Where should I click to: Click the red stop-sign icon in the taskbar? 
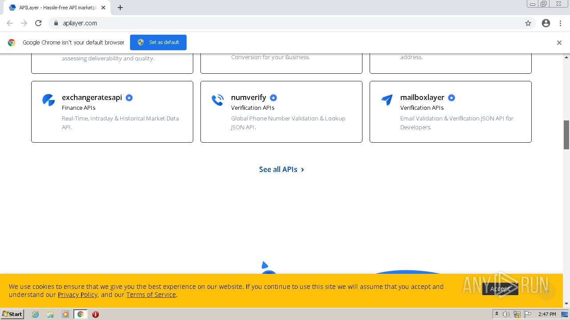(95, 314)
